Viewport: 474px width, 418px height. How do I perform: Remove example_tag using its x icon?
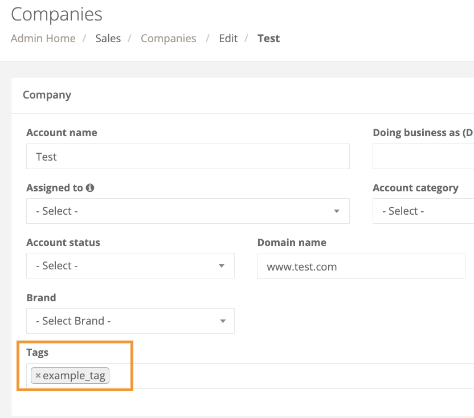click(38, 375)
